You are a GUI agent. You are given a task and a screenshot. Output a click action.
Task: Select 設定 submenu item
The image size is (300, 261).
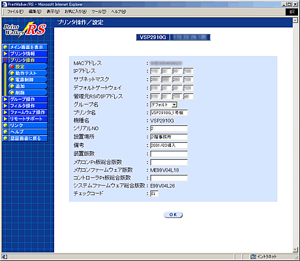(x=28, y=67)
